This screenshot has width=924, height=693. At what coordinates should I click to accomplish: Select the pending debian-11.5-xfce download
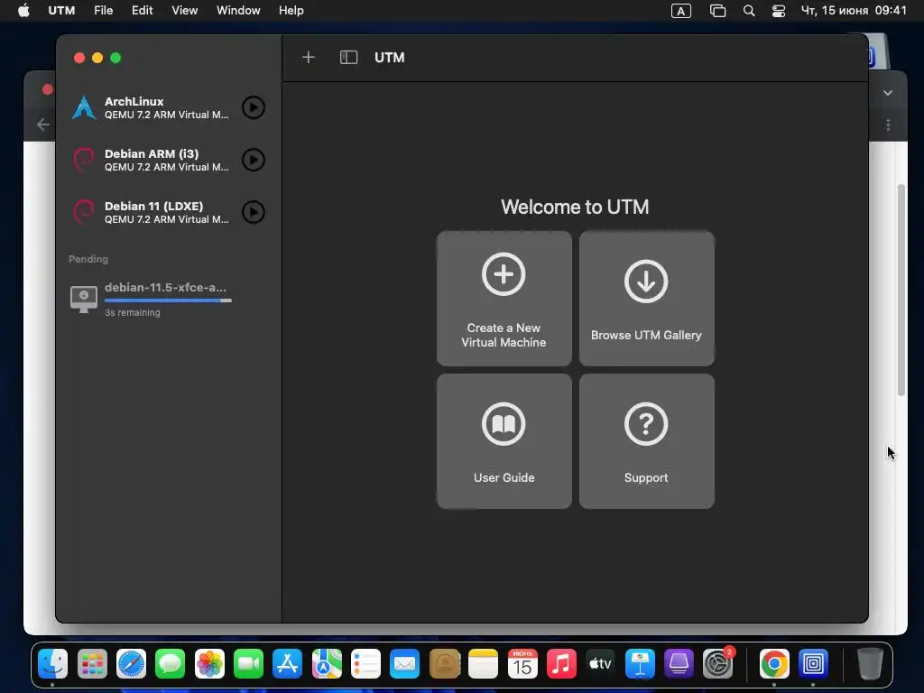point(169,300)
